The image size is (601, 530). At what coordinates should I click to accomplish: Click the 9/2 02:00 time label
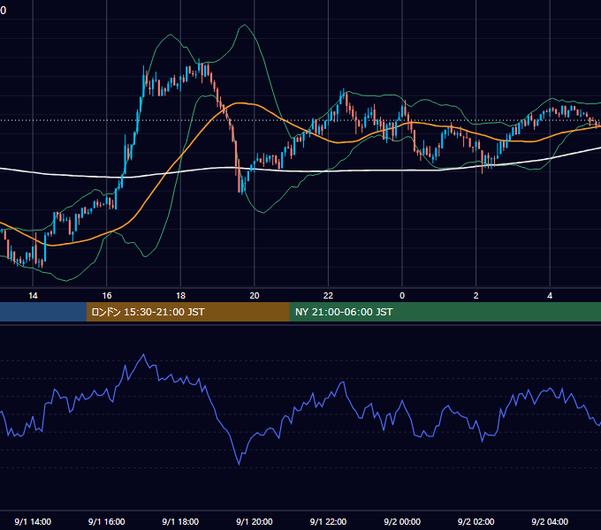pyautogui.click(x=475, y=521)
